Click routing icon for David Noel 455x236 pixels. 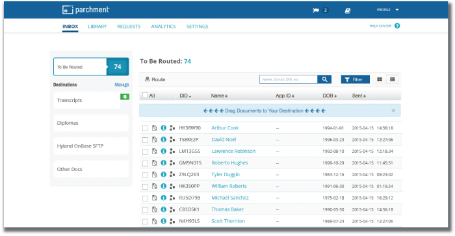172,139
